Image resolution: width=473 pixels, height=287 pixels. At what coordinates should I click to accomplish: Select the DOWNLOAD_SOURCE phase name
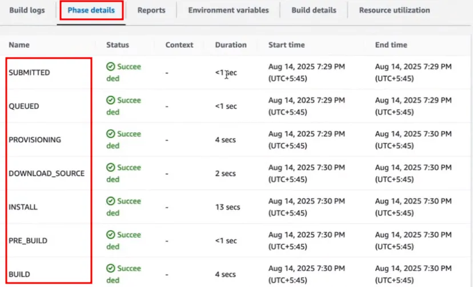46,174
